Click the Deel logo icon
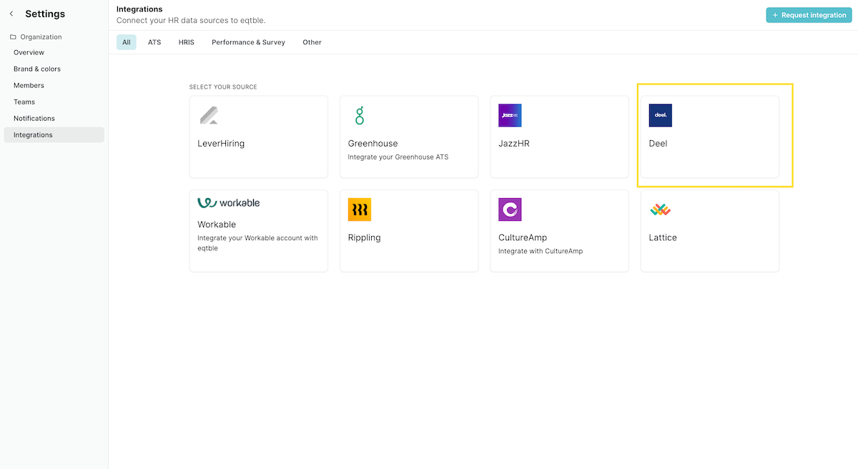The image size is (858, 469). click(x=661, y=115)
